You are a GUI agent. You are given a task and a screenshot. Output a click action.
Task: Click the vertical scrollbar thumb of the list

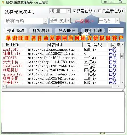pyautogui.click(x=122, y=56)
